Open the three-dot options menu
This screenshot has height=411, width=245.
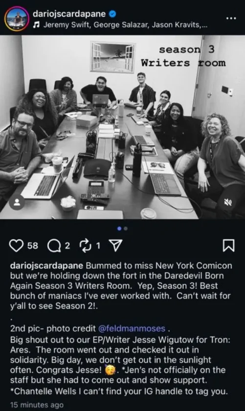231,18
